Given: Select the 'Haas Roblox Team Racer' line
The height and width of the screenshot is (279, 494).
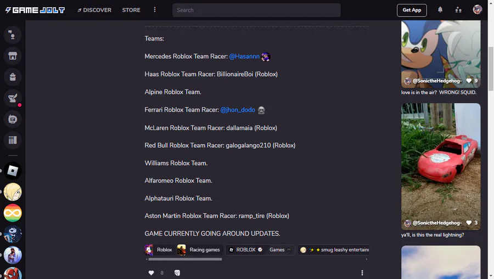Looking at the screenshot, I should pyautogui.click(x=211, y=74).
